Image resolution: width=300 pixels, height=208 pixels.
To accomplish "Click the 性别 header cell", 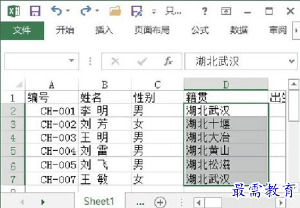I will (x=158, y=98).
